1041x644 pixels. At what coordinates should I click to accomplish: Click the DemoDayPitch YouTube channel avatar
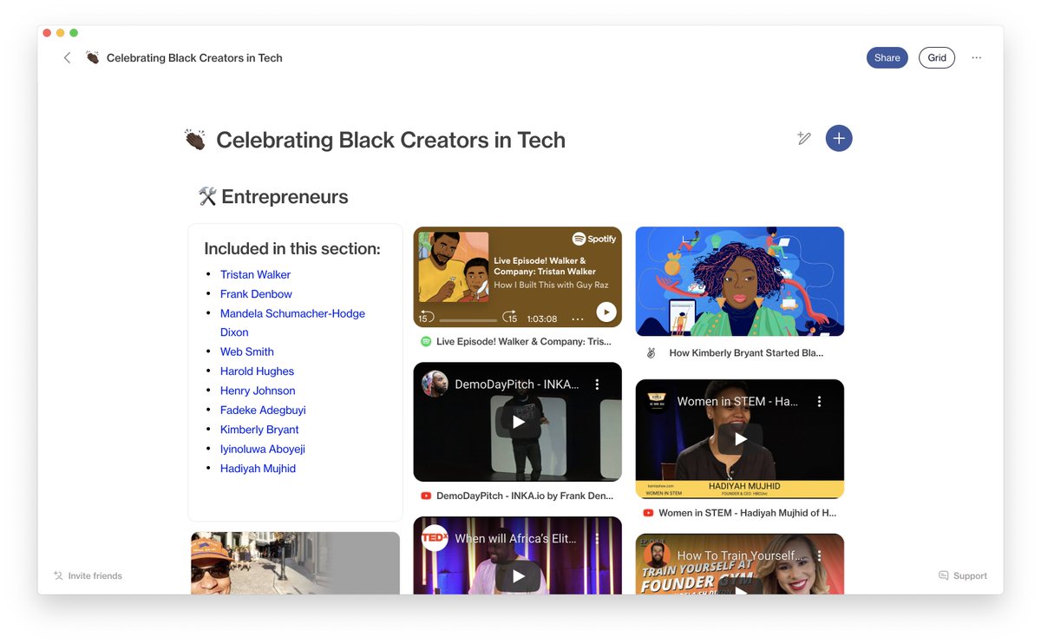435,384
